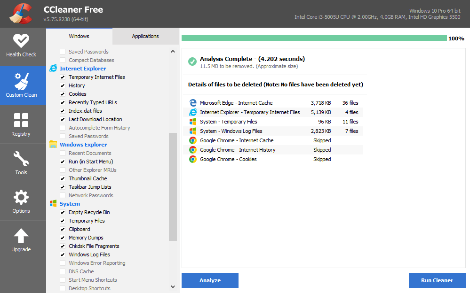Viewport: 470px width, 293px height.
Task: Open the Options gear section
Action: 21,201
